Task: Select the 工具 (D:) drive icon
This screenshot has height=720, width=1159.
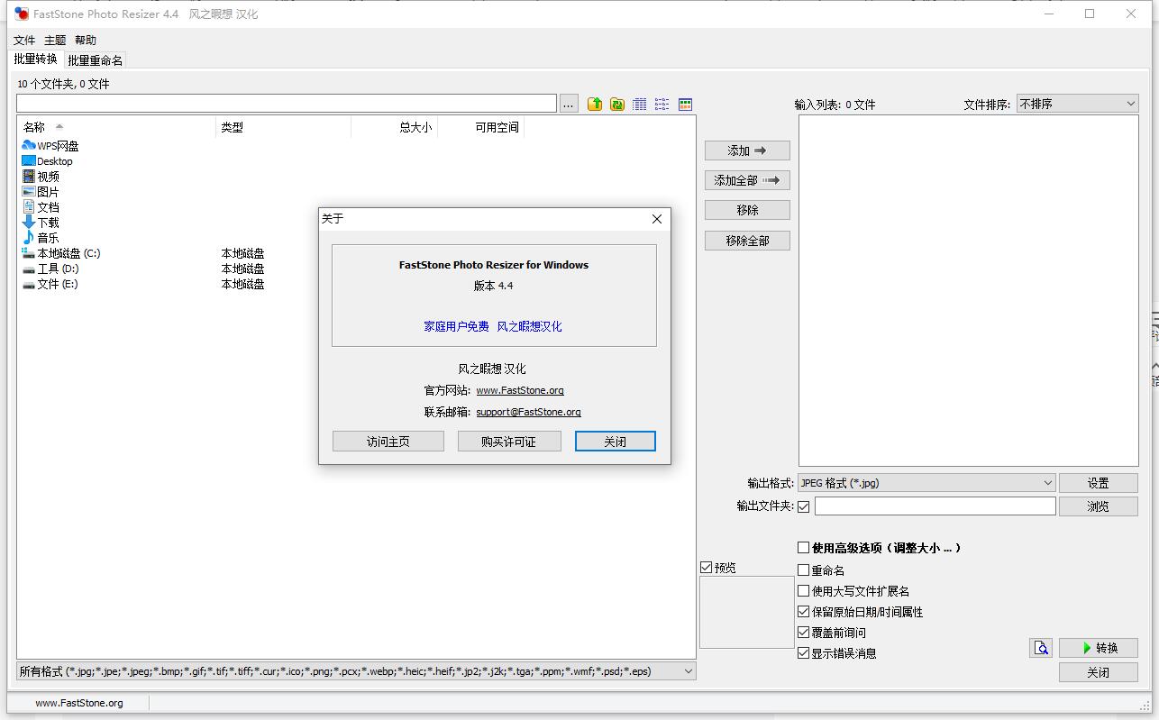Action: (x=29, y=269)
